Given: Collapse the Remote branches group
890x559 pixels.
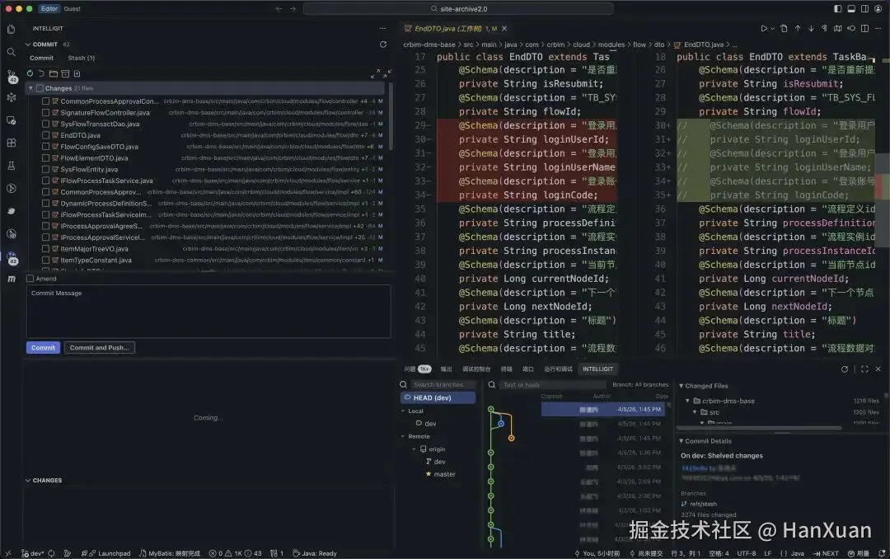Looking at the screenshot, I should pos(403,436).
